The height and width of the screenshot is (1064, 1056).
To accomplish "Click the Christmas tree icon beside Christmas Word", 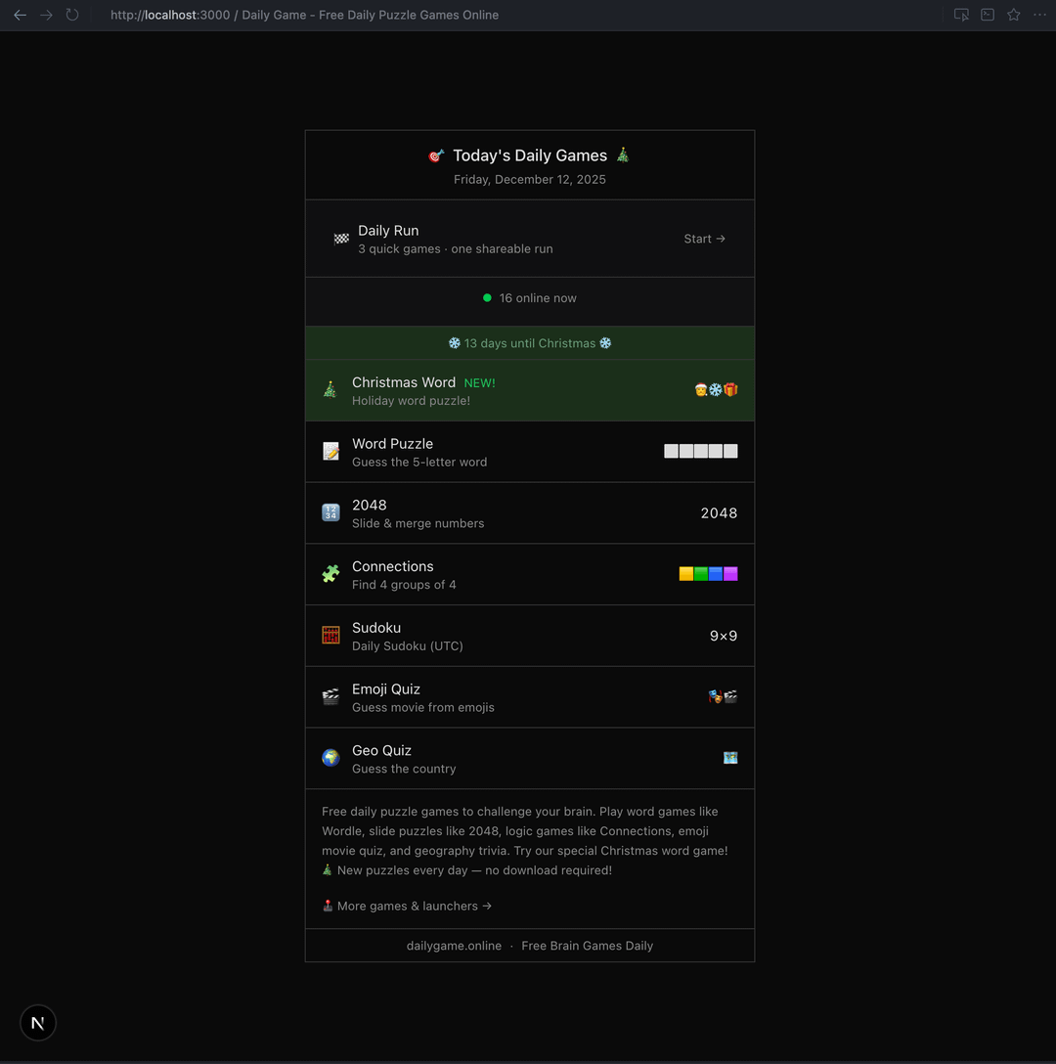I will click(x=330, y=390).
